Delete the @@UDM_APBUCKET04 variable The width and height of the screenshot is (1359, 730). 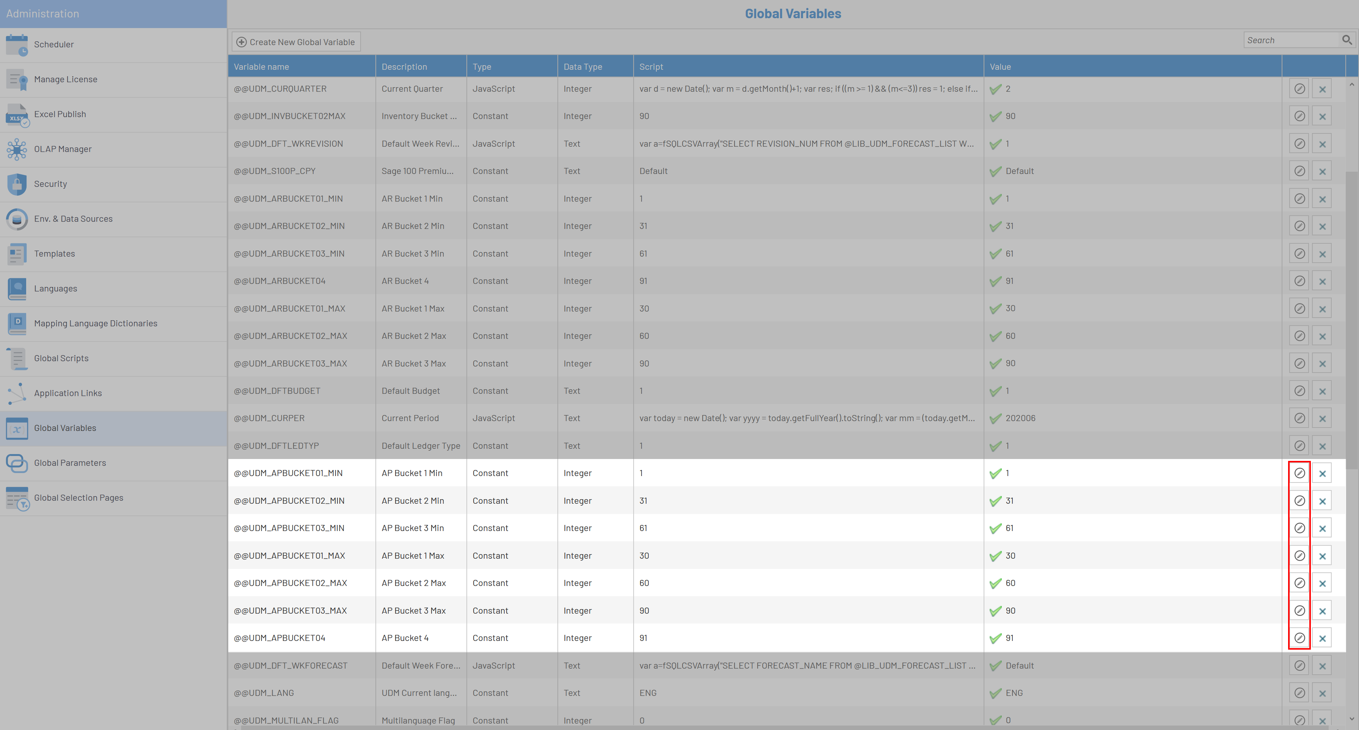coord(1322,638)
